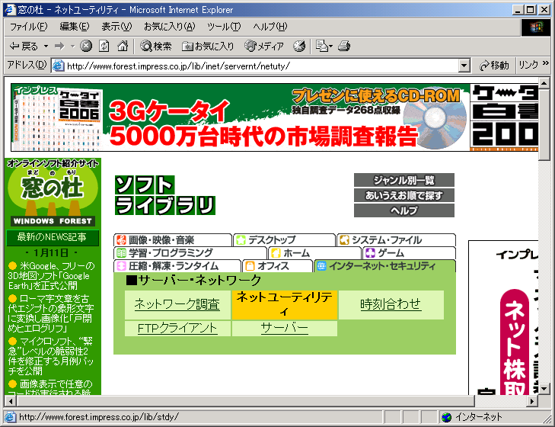Click the page icon in the address bar
The height and width of the screenshot is (427, 555).
[59, 66]
